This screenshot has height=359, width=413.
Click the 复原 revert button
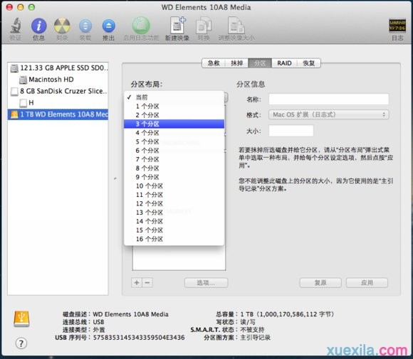click(x=320, y=283)
